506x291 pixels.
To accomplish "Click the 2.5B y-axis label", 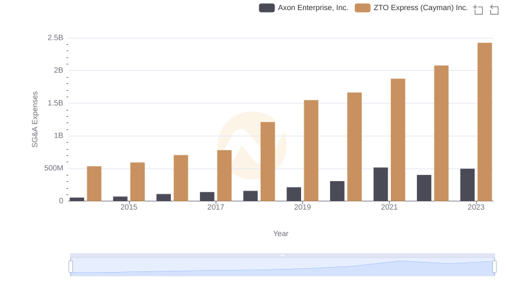I will click(x=56, y=38).
